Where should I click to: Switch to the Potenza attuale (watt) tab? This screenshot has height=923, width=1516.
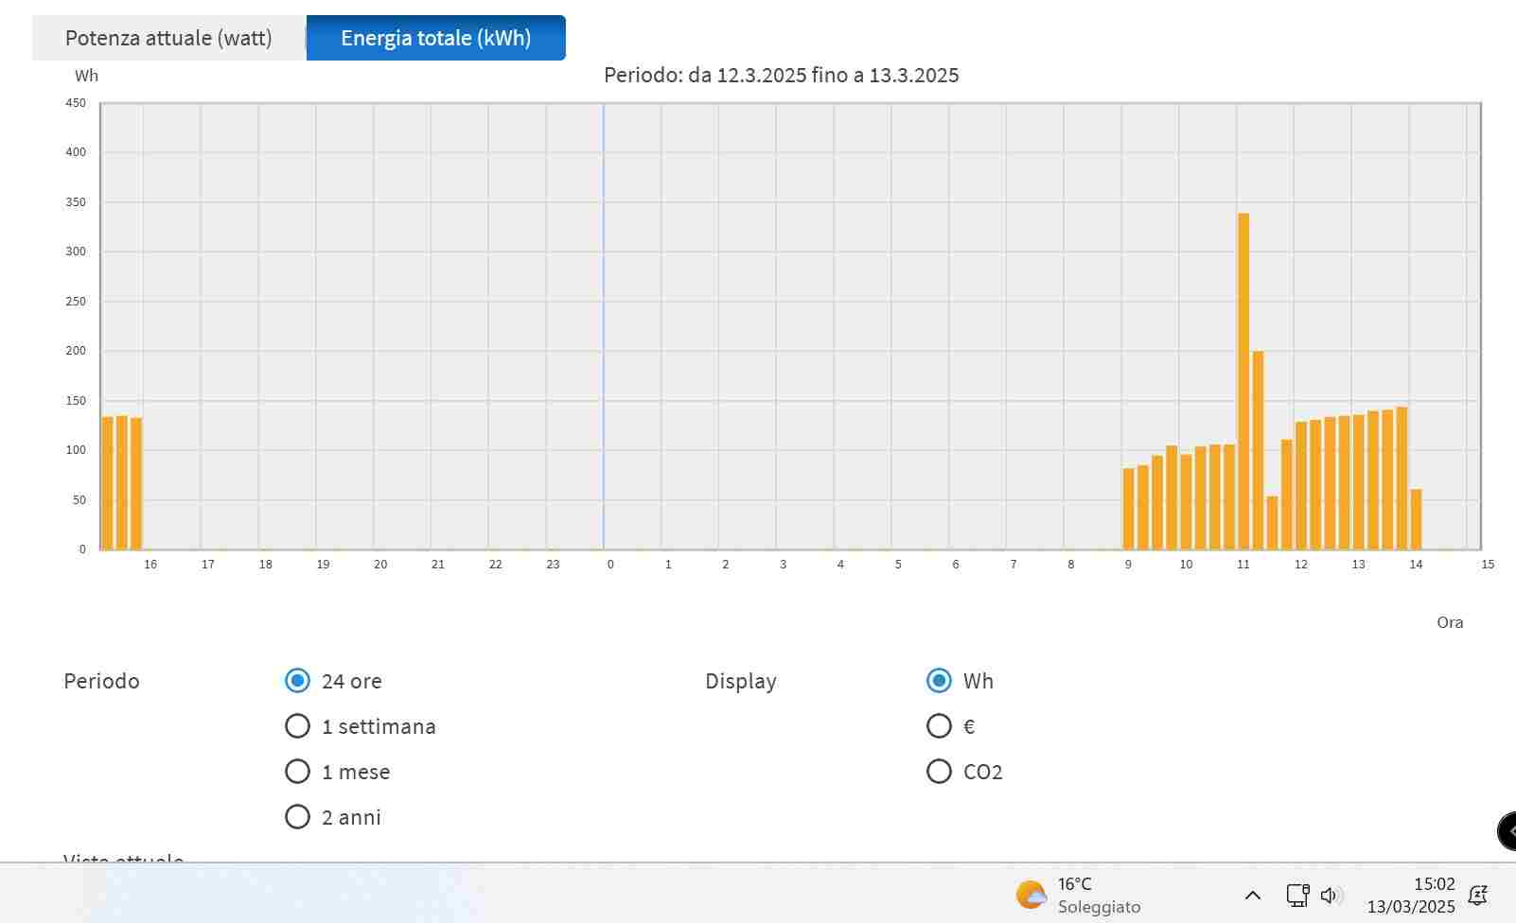168,38
